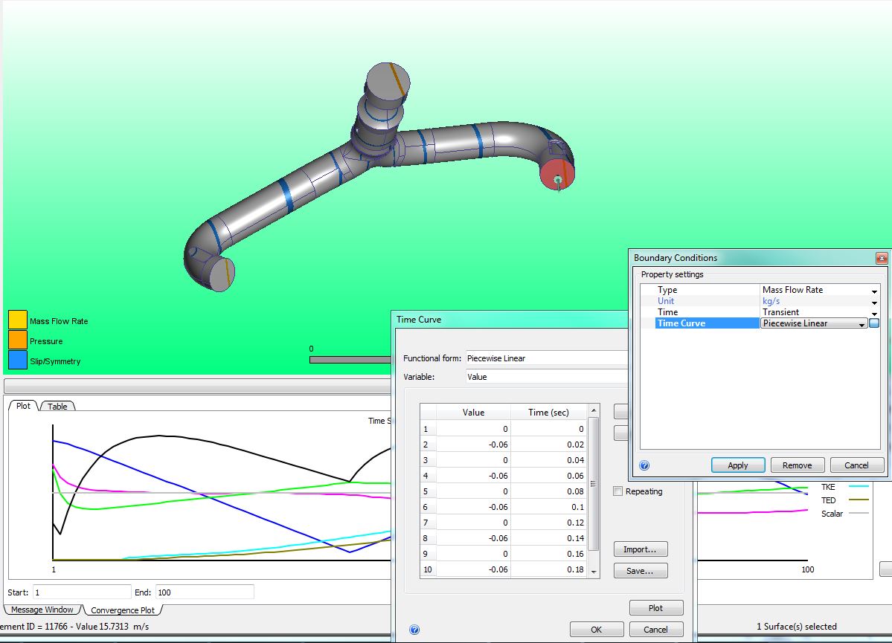Image resolution: width=892 pixels, height=643 pixels.
Task: Open the Time dropdown showing Transient
Action: click(x=874, y=313)
